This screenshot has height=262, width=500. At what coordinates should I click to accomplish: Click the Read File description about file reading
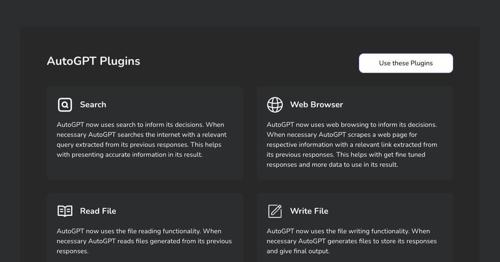pos(144,241)
